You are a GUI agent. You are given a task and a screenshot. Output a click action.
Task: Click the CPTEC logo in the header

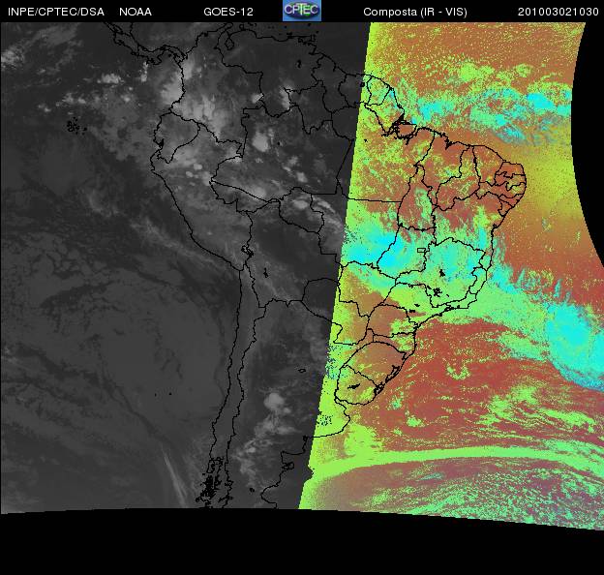302,11
